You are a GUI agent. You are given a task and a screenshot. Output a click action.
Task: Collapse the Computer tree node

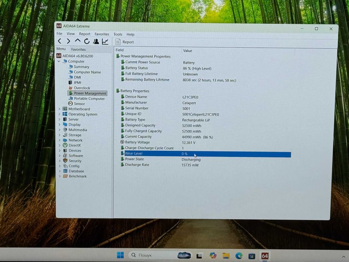point(59,61)
